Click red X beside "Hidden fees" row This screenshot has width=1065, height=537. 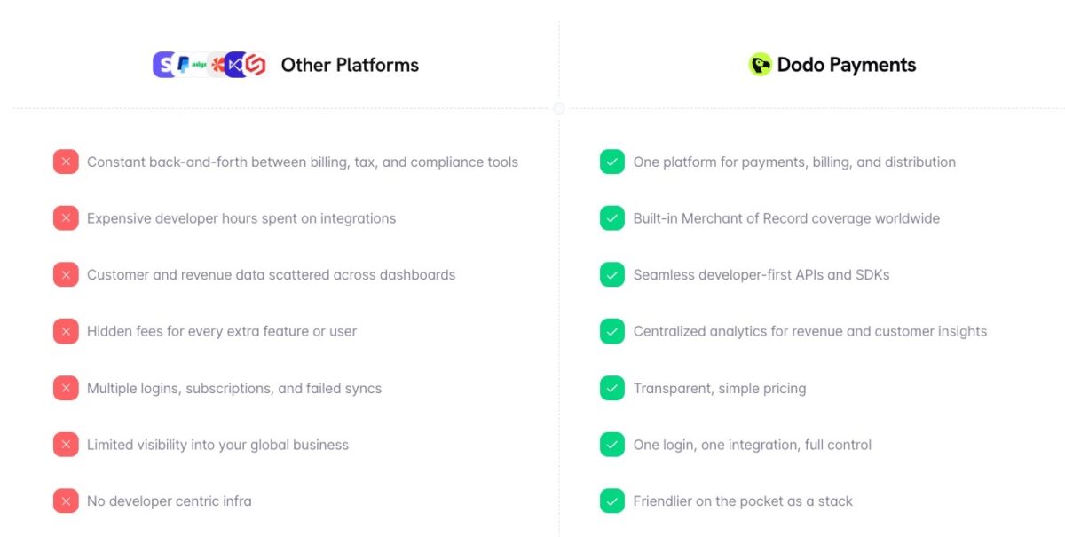coord(66,332)
